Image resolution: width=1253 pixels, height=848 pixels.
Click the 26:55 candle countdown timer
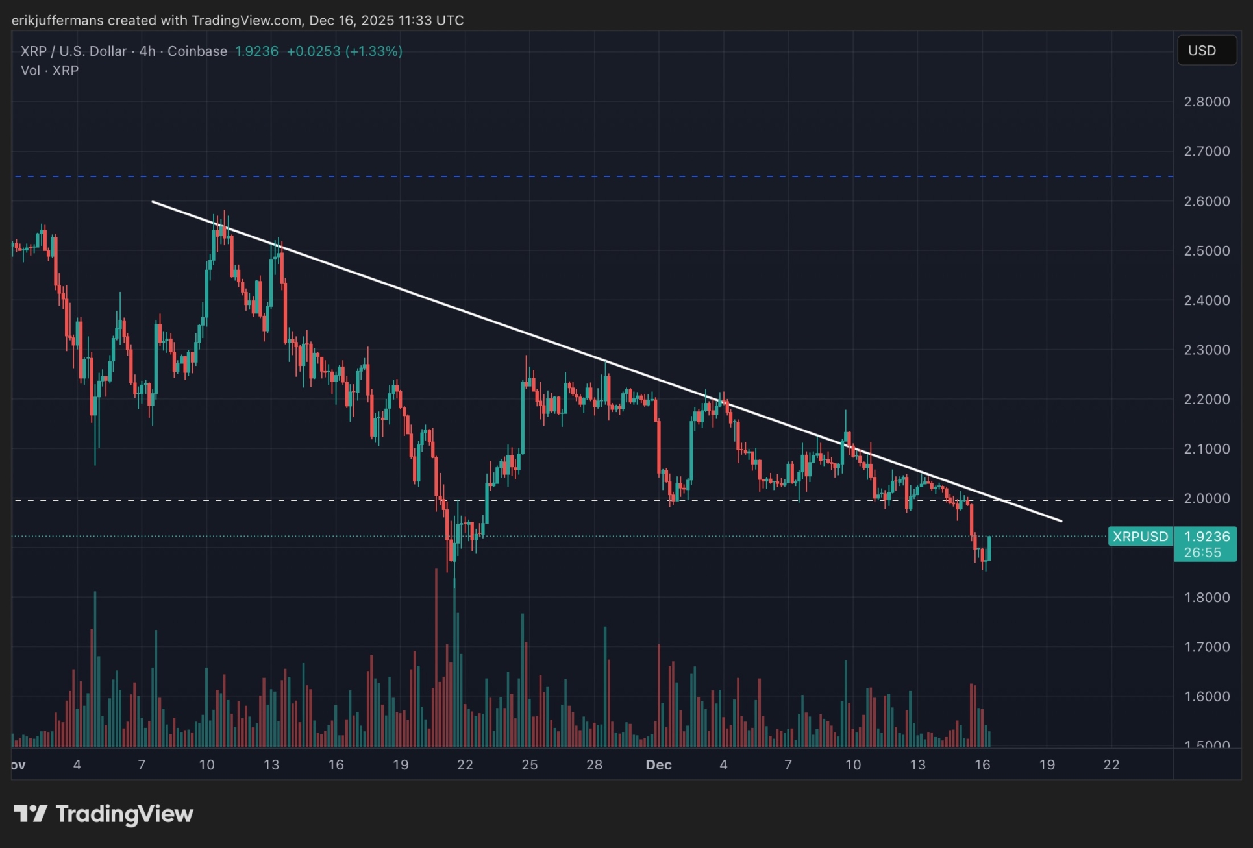coord(1202,553)
